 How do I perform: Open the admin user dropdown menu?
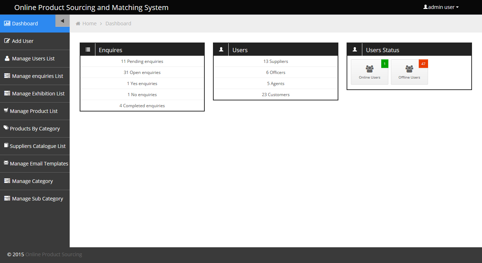(441, 7)
